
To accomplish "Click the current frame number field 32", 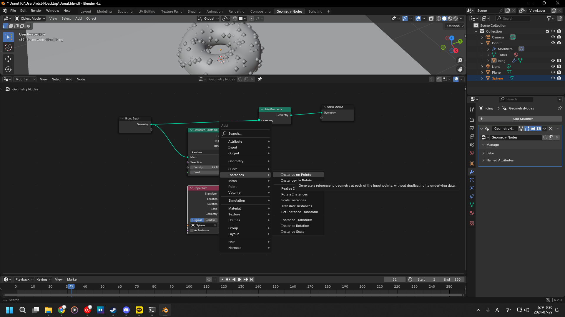I will click(x=395, y=279).
